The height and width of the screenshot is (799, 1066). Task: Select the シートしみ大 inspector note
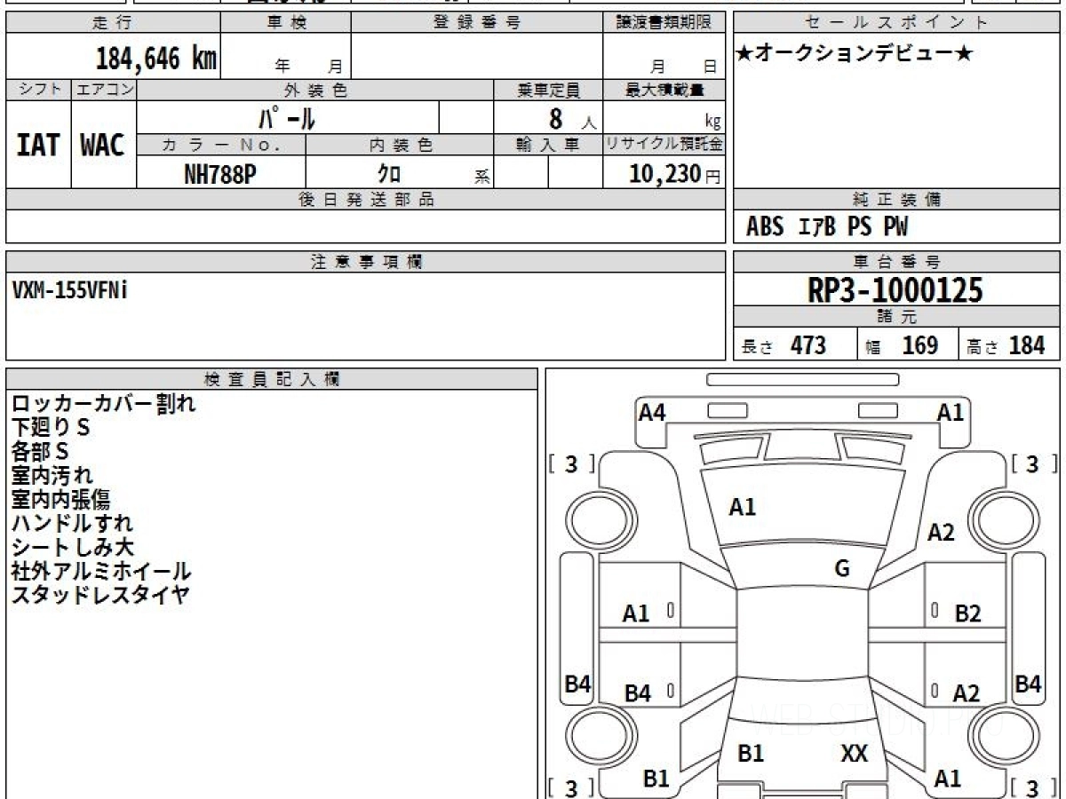73,548
